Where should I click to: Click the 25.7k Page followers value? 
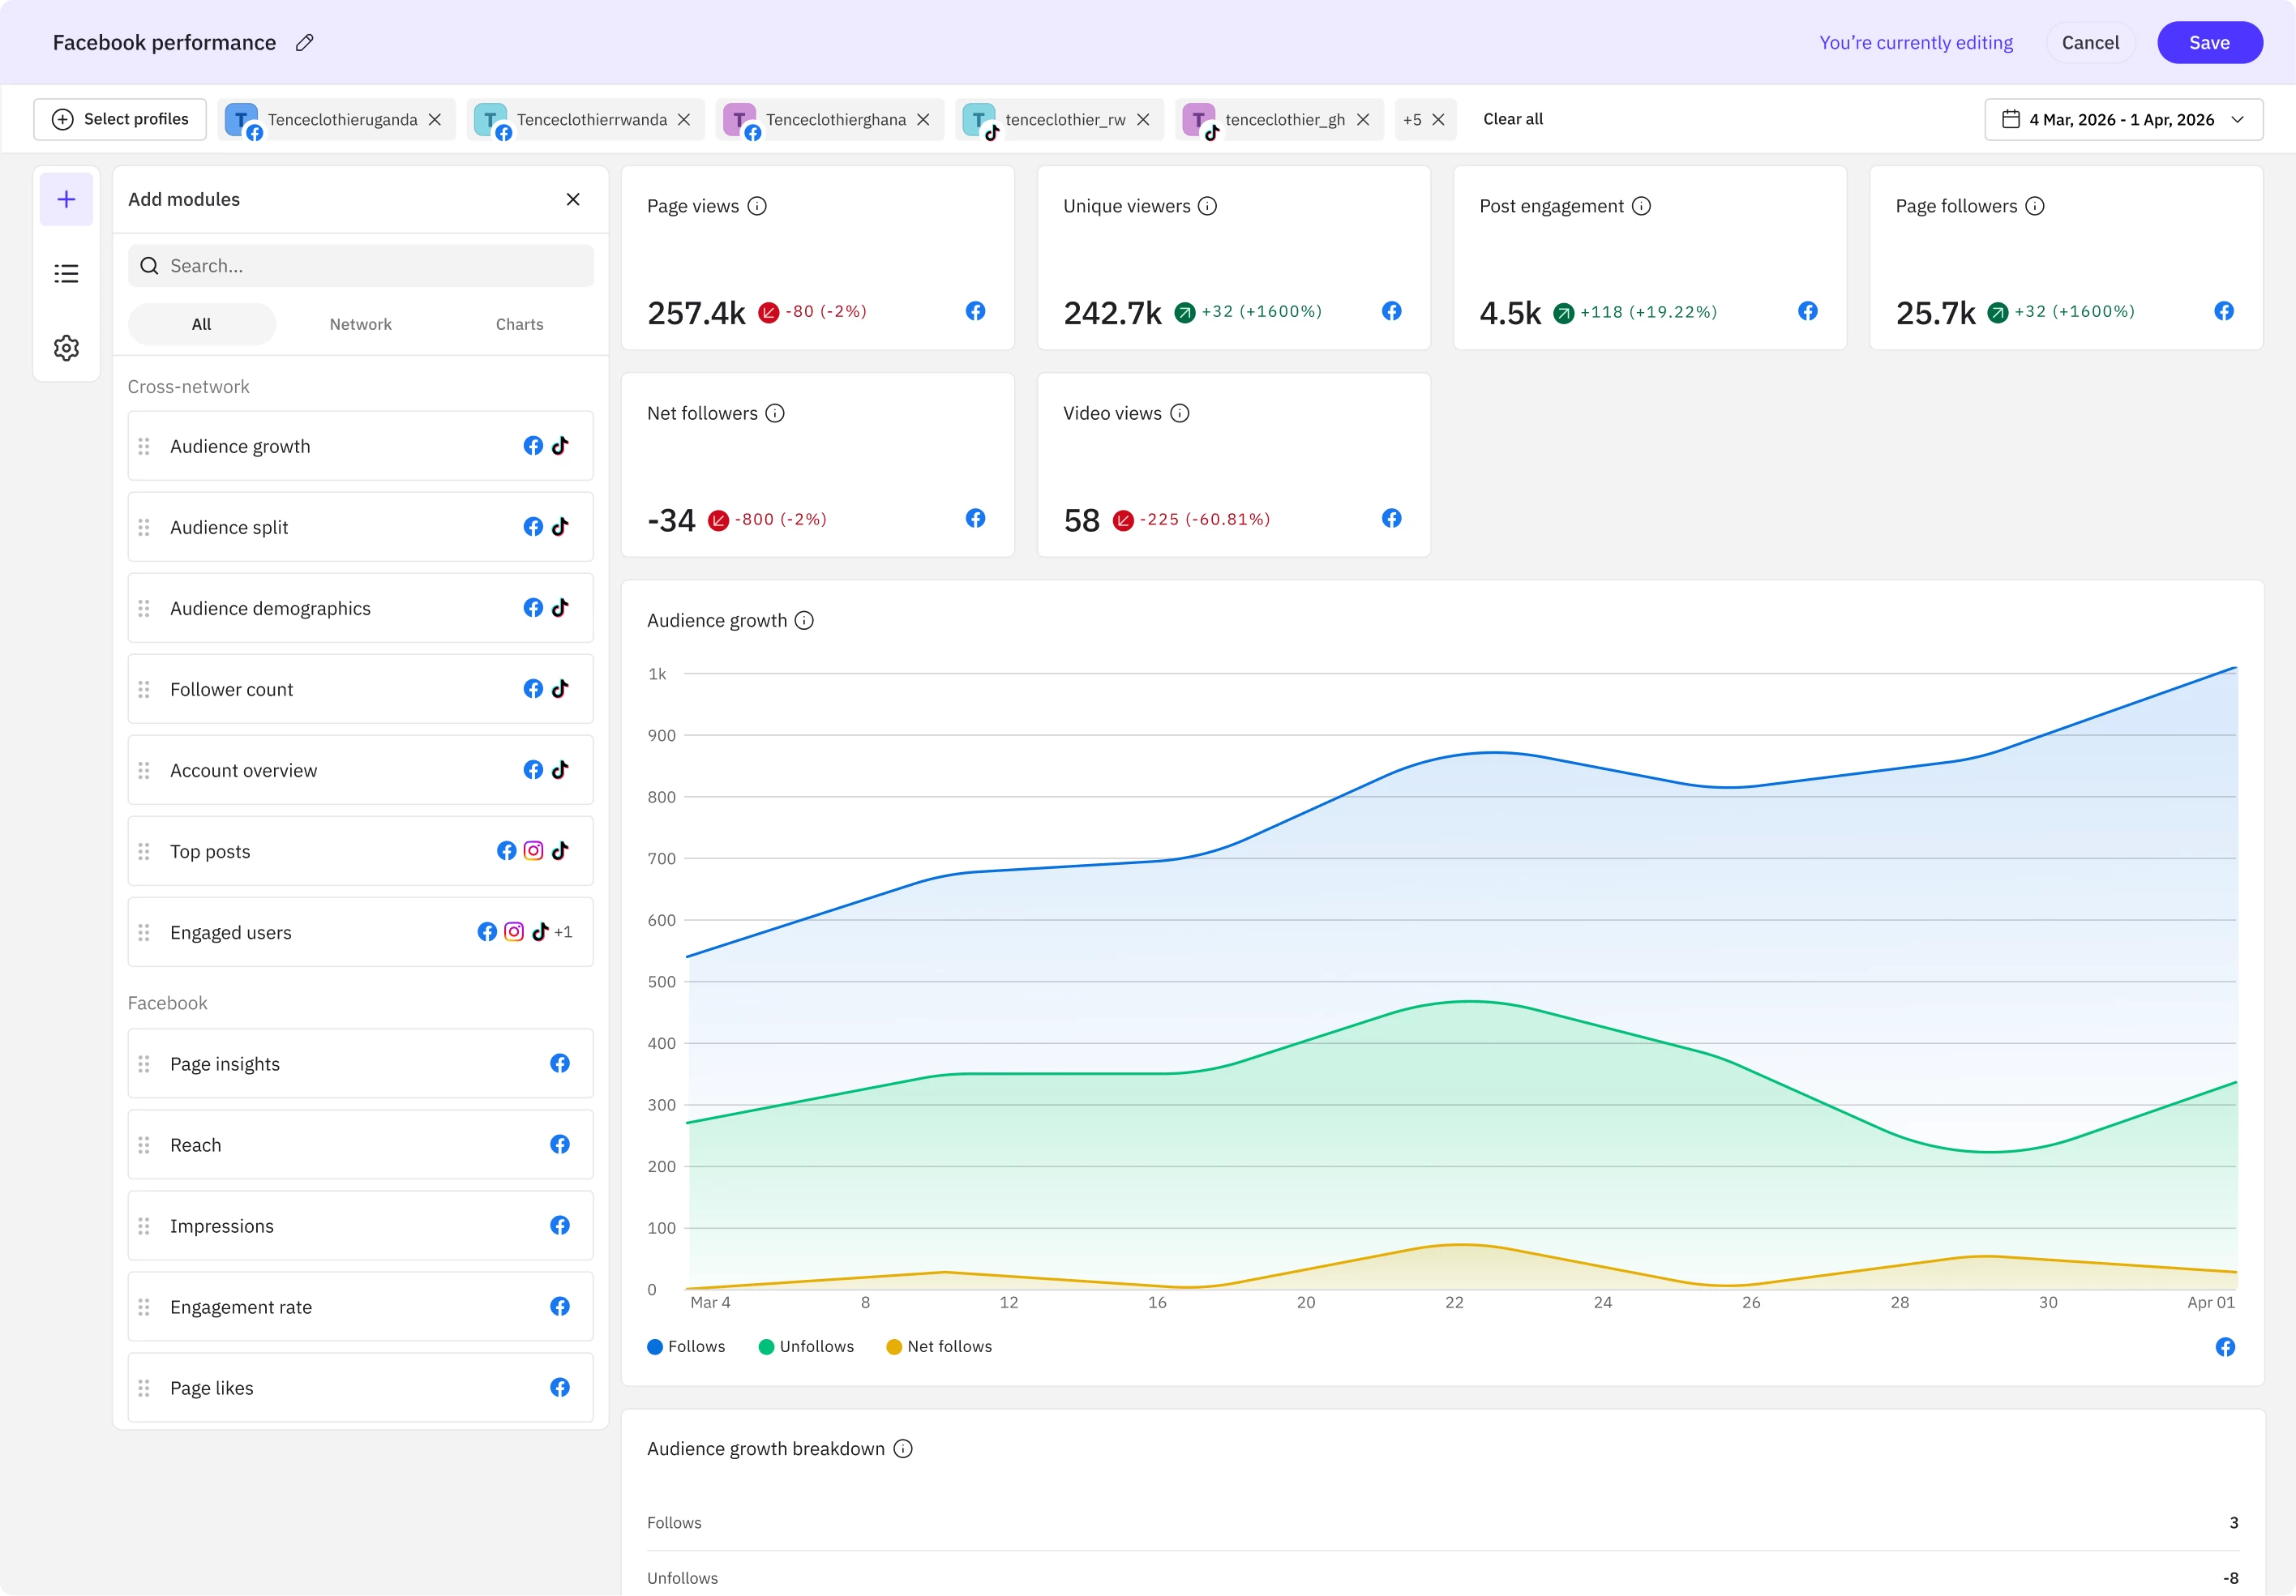click(1935, 313)
